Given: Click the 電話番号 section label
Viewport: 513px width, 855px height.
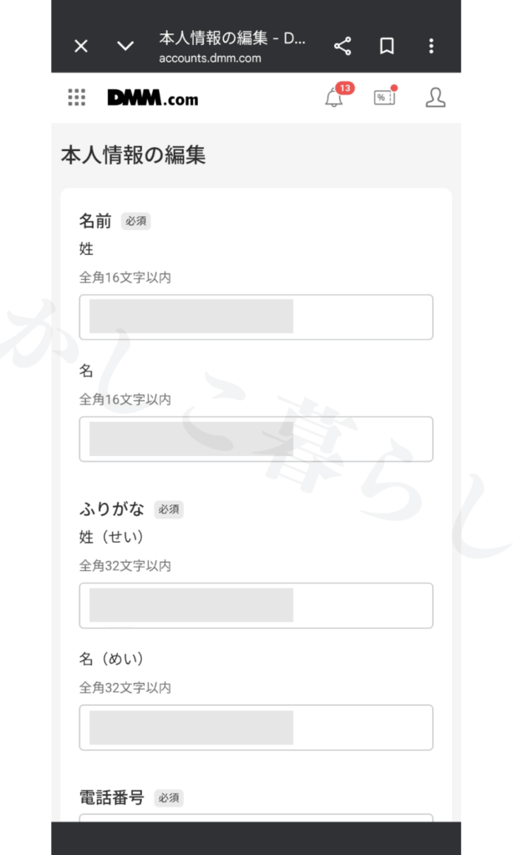Looking at the screenshot, I should 112,798.
